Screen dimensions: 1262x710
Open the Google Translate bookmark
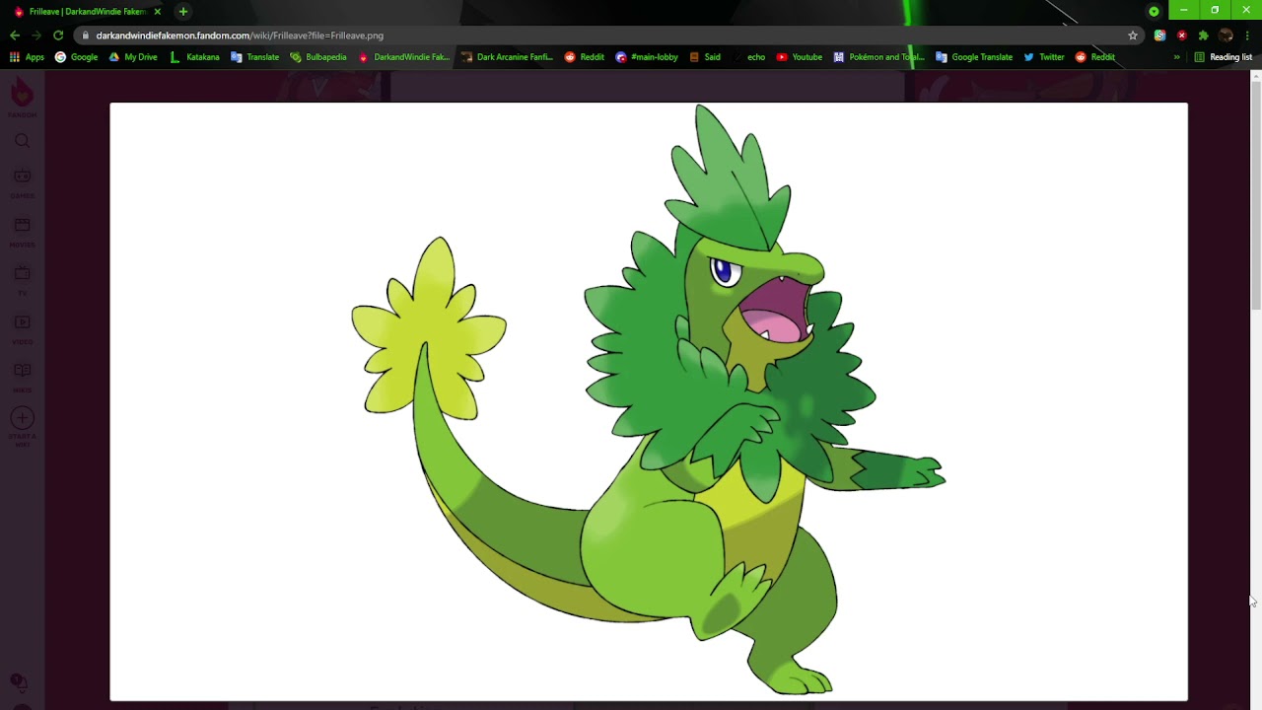tap(973, 57)
